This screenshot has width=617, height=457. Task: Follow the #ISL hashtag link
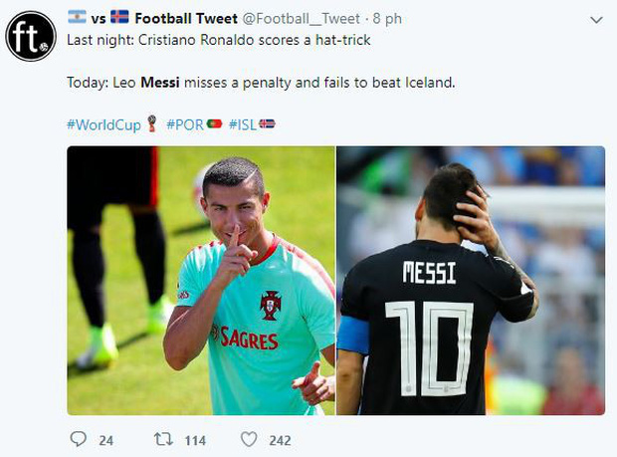[x=244, y=124]
